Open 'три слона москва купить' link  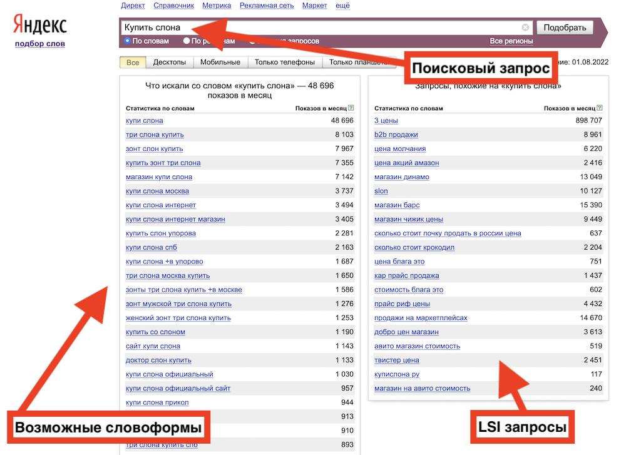pyautogui.click(x=168, y=275)
